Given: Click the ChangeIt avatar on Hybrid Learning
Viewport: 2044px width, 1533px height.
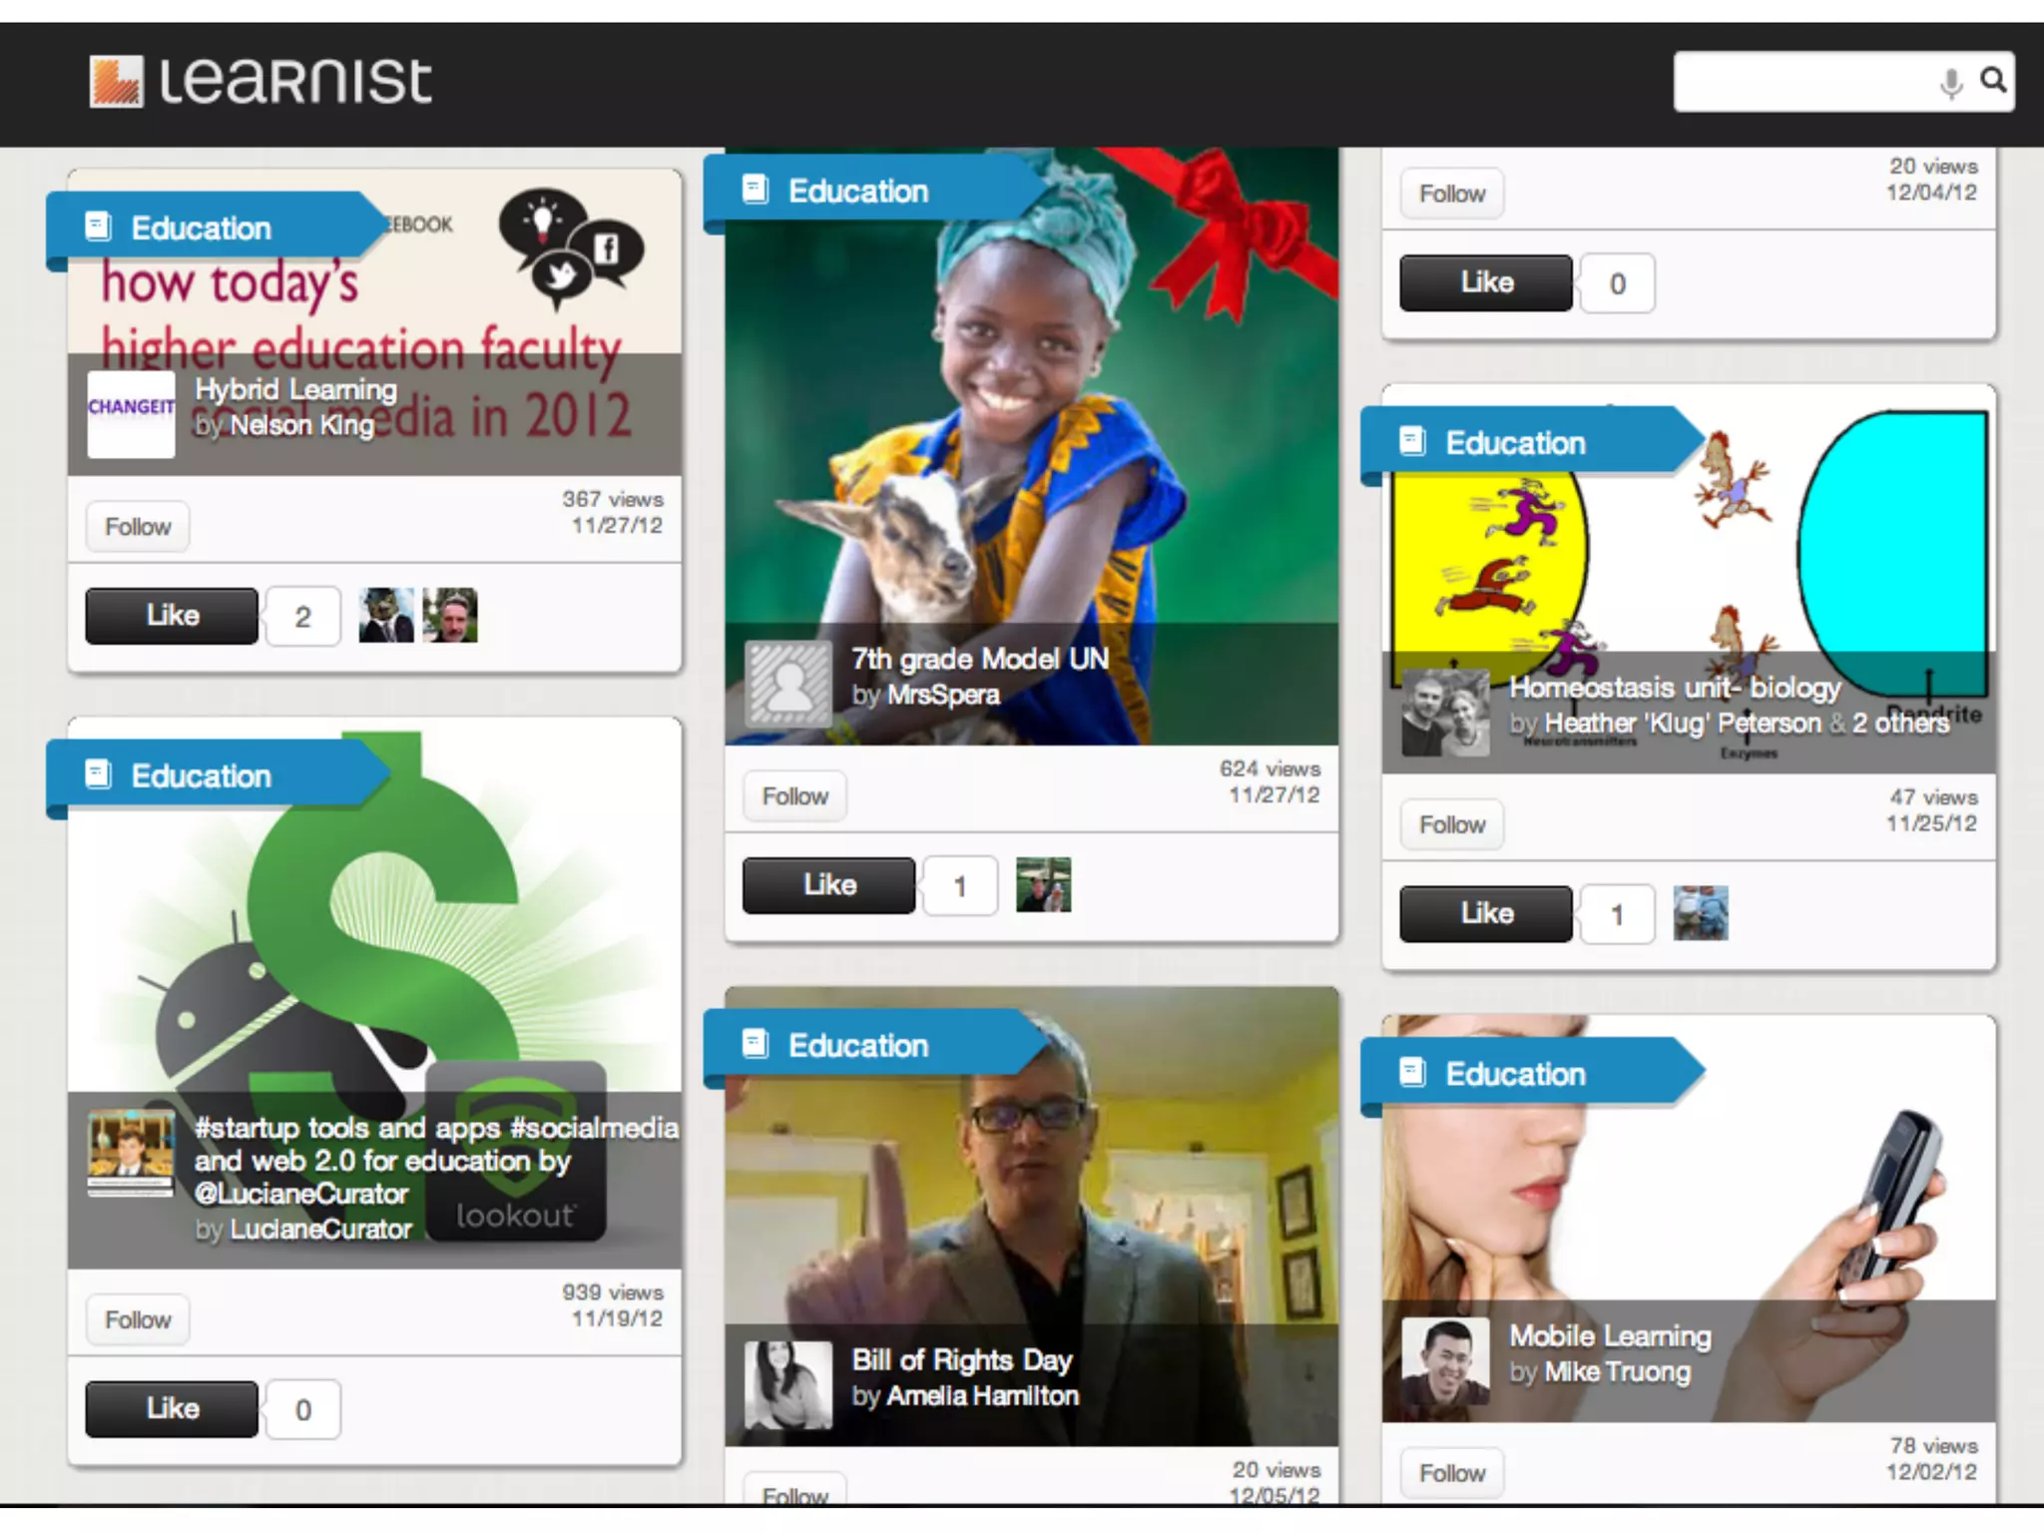Looking at the screenshot, I should coord(131,414).
